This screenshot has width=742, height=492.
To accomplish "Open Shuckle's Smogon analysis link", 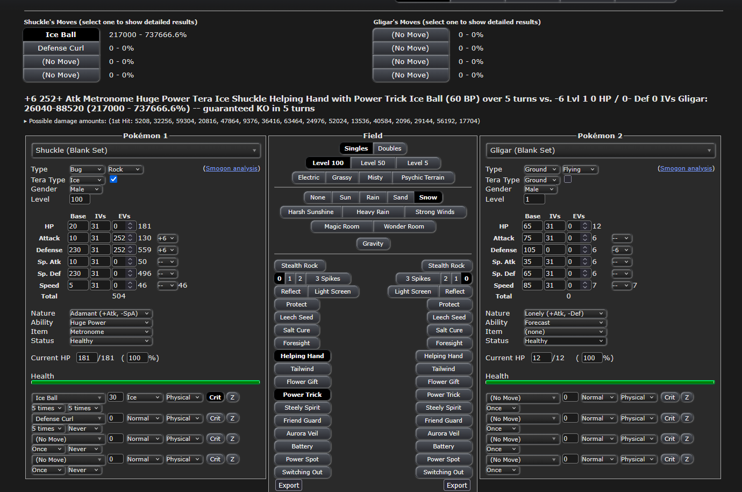I will pyautogui.click(x=231, y=168).
